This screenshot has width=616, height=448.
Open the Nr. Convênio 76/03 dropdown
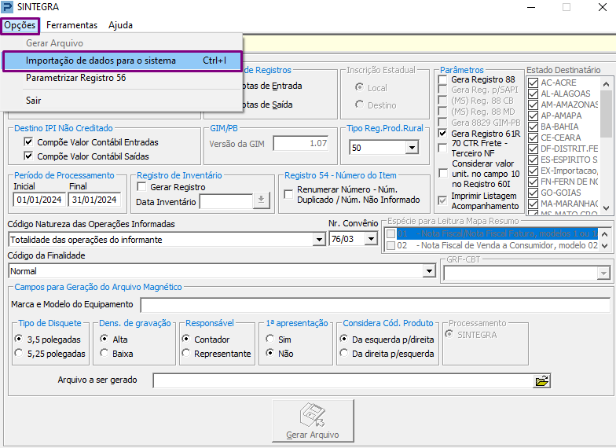pyautogui.click(x=371, y=239)
